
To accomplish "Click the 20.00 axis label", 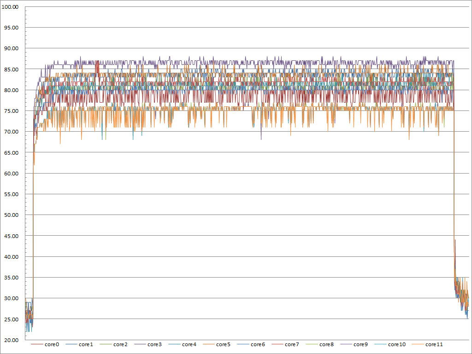I will [11, 340].
